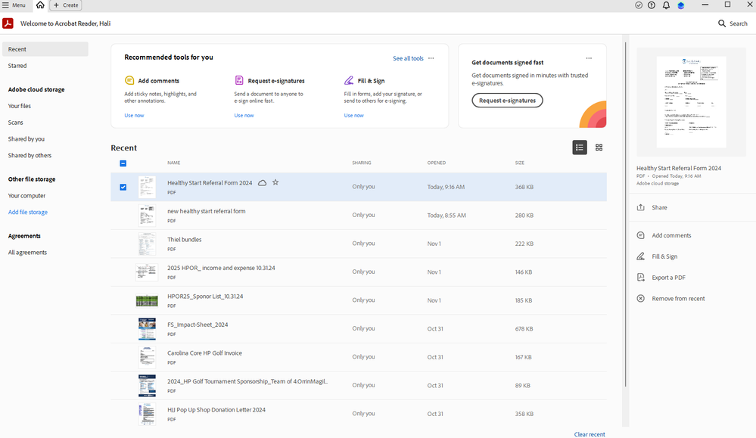Click the file list vertical scrollbar

[x=625, y=214]
